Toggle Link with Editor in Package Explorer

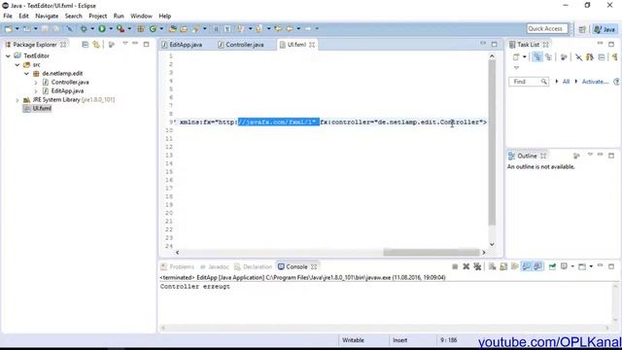coord(96,45)
